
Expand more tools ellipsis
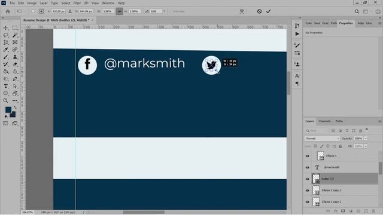tap(15, 100)
